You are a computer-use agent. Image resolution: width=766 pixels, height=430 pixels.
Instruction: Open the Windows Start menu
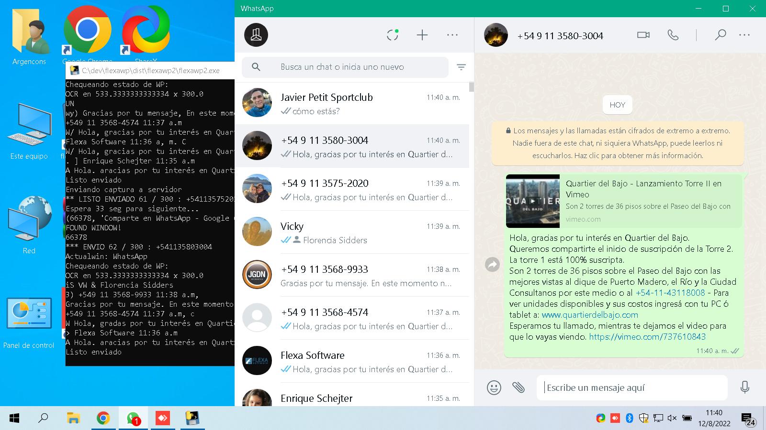(x=14, y=419)
